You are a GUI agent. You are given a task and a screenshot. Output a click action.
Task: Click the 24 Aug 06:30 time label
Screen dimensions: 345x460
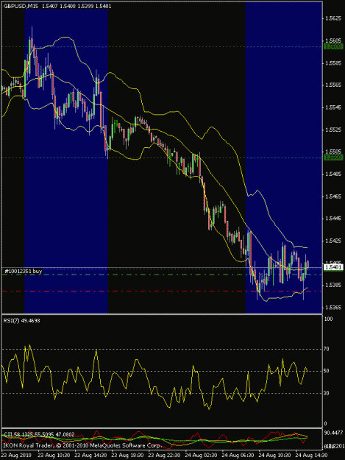[x=238, y=455]
